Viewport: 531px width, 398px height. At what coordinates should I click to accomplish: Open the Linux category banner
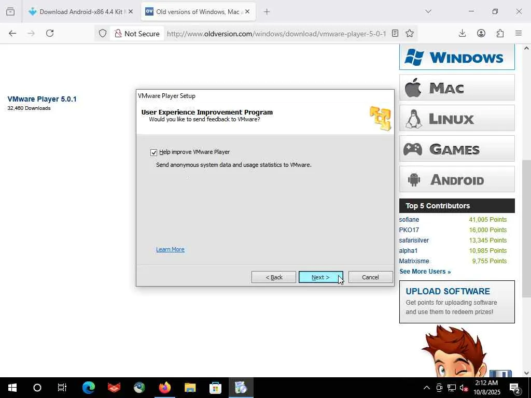[457, 118]
